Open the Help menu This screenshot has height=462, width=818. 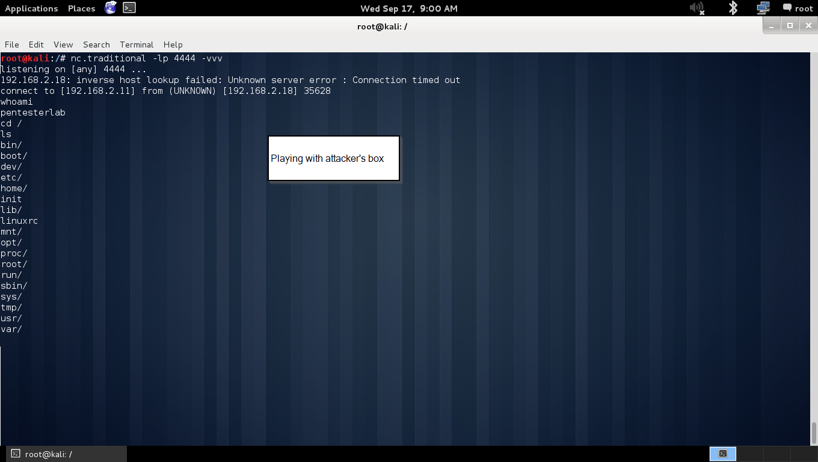coord(173,45)
